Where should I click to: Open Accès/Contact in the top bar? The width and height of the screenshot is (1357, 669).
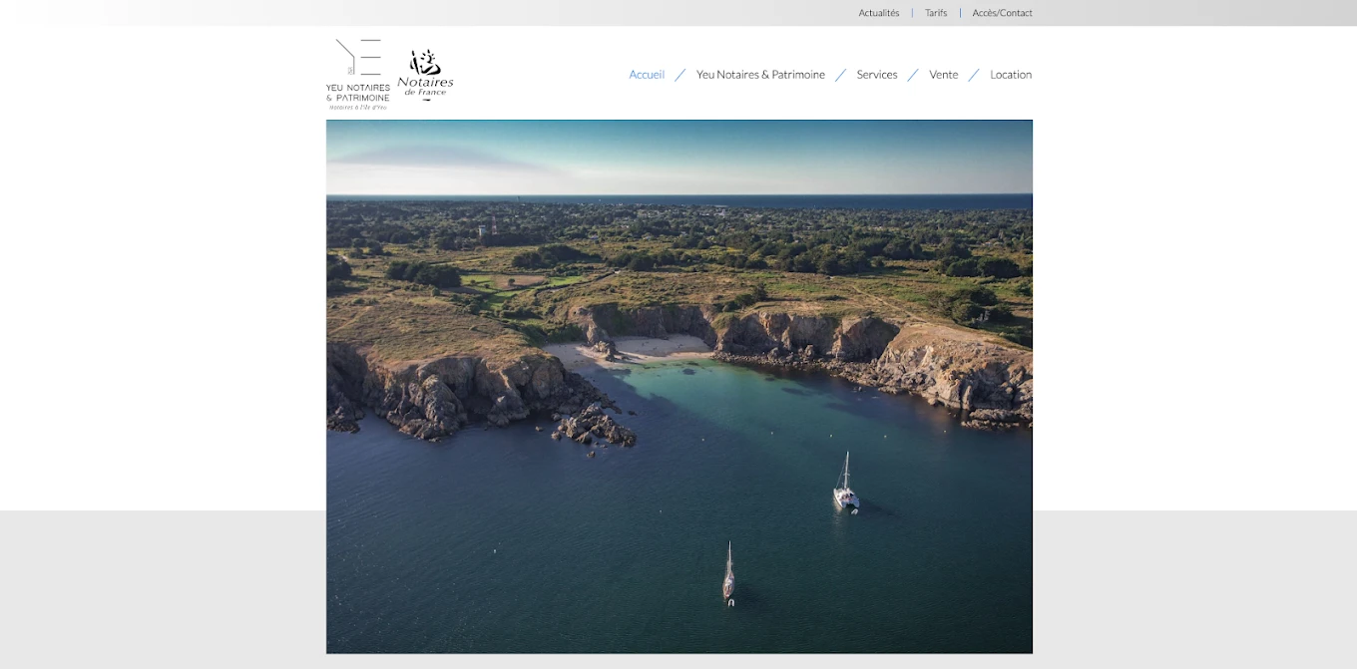point(1002,12)
